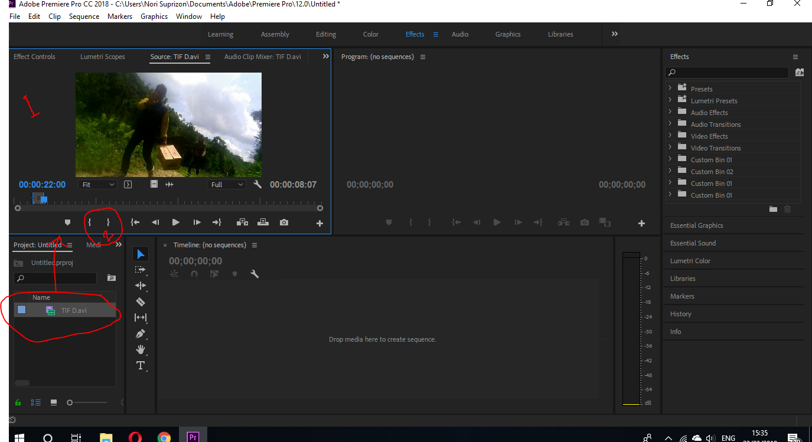
Task: Open the Lumetri Scopes tab
Action: point(103,57)
